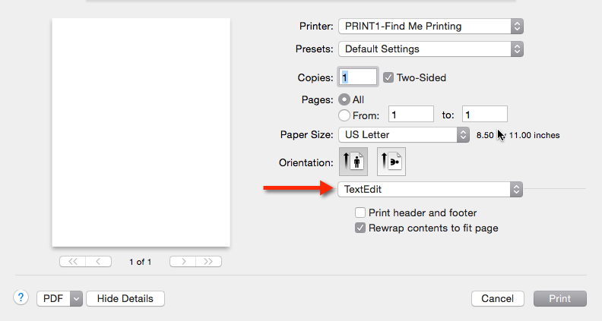Disable Rewrap contents to fit page
The width and height of the screenshot is (602, 321).
tap(361, 228)
